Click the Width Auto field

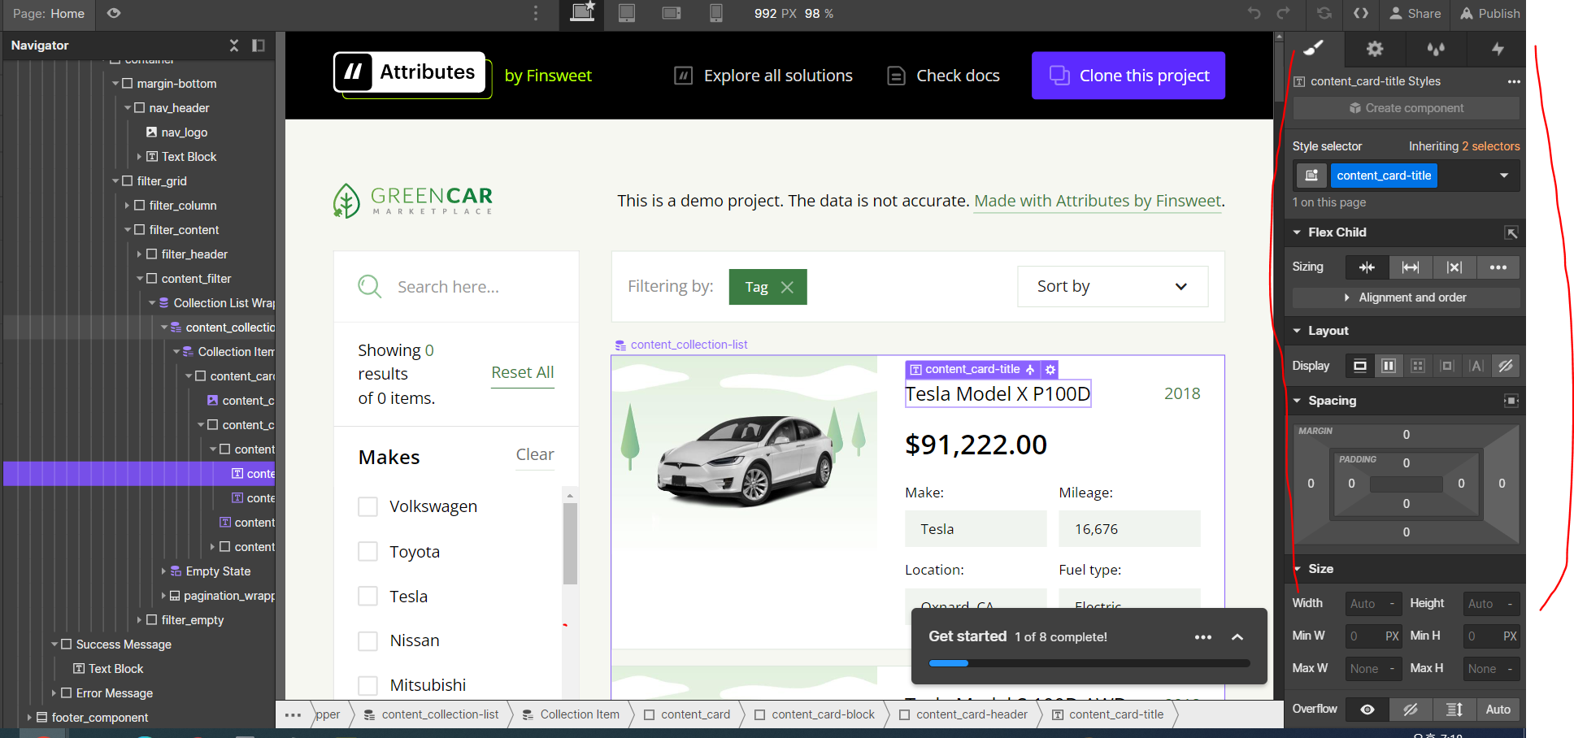click(1373, 604)
